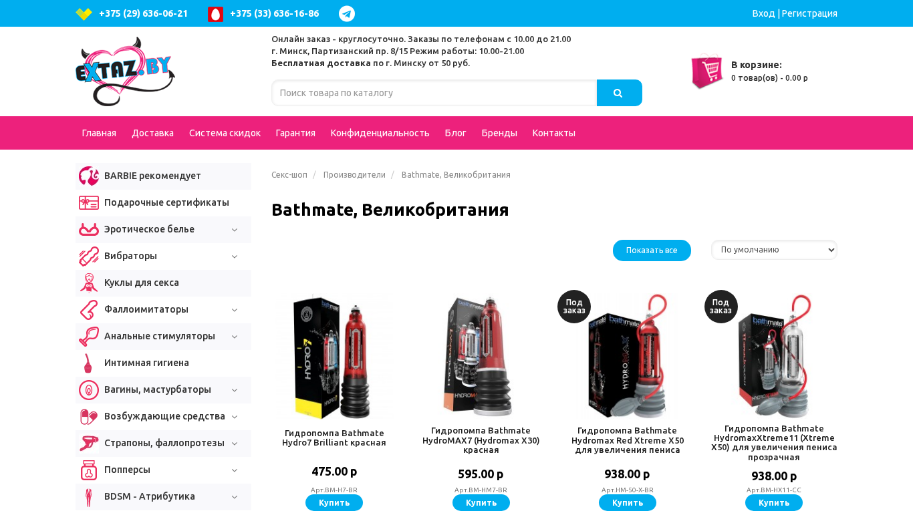Click the poppers bottle category icon
This screenshot has width=913, height=513.
(89, 470)
